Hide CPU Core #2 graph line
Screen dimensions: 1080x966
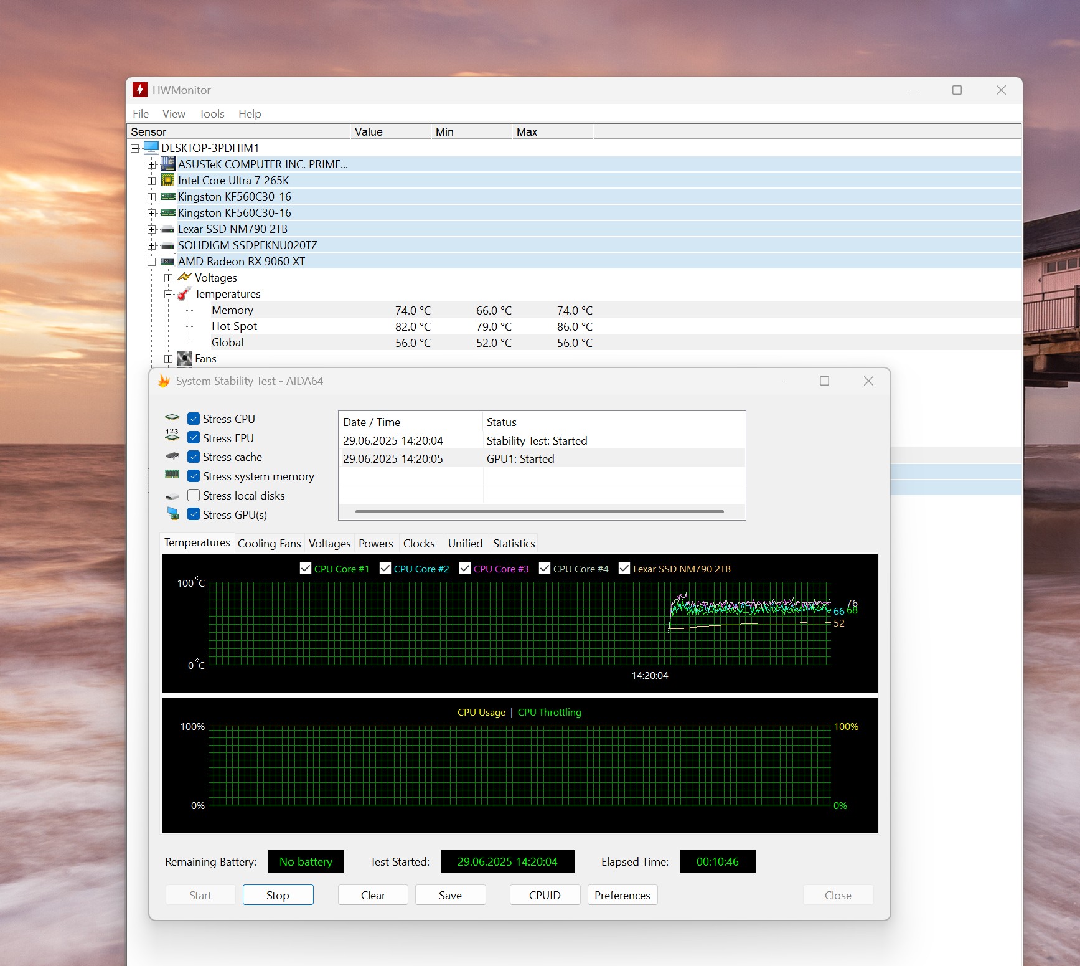click(x=385, y=568)
